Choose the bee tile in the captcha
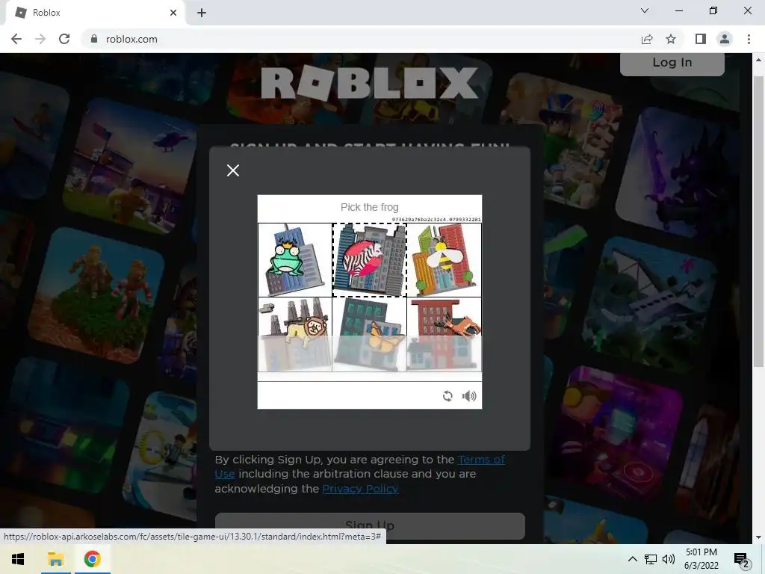 coord(444,259)
